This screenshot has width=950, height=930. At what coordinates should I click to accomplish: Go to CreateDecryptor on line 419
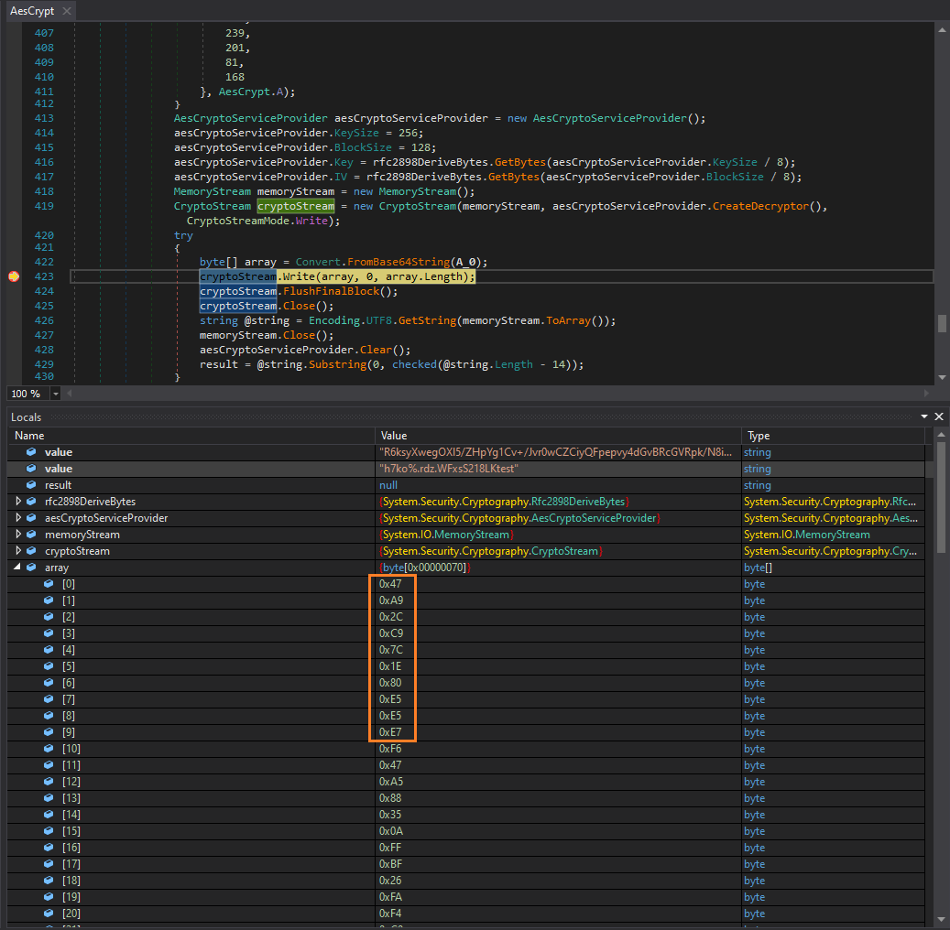click(x=760, y=206)
